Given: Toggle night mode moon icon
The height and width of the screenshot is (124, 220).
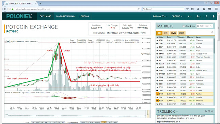Looking at the screenshot, I should pyautogui.click(x=206, y=16).
